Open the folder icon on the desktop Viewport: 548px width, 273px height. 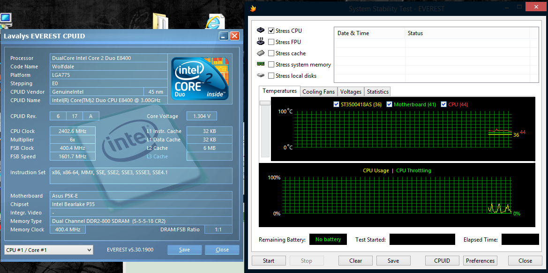click(x=160, y=21)
